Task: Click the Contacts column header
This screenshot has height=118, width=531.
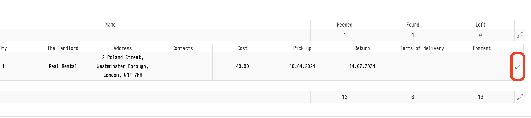Action: tap(182, 48)
